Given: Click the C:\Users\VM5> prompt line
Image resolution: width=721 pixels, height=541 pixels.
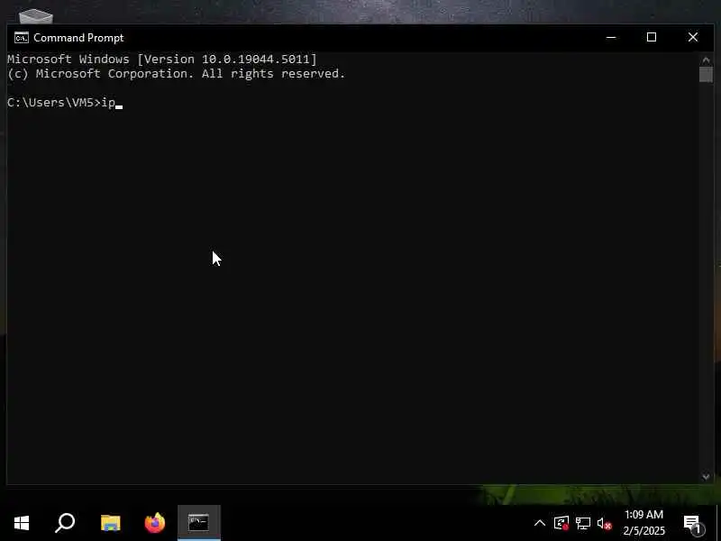Looking at the screenshot, I should [x=65, y=102].
